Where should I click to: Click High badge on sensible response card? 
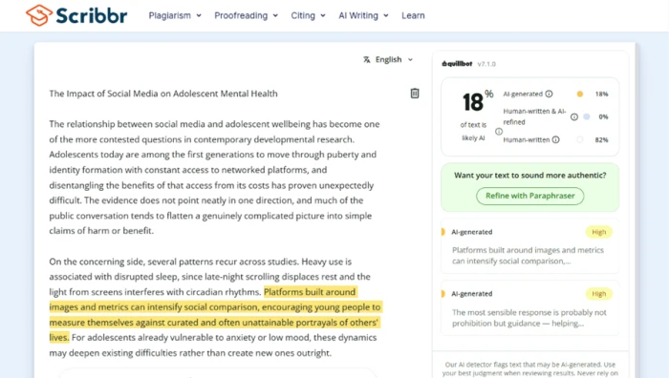point(598,294)
